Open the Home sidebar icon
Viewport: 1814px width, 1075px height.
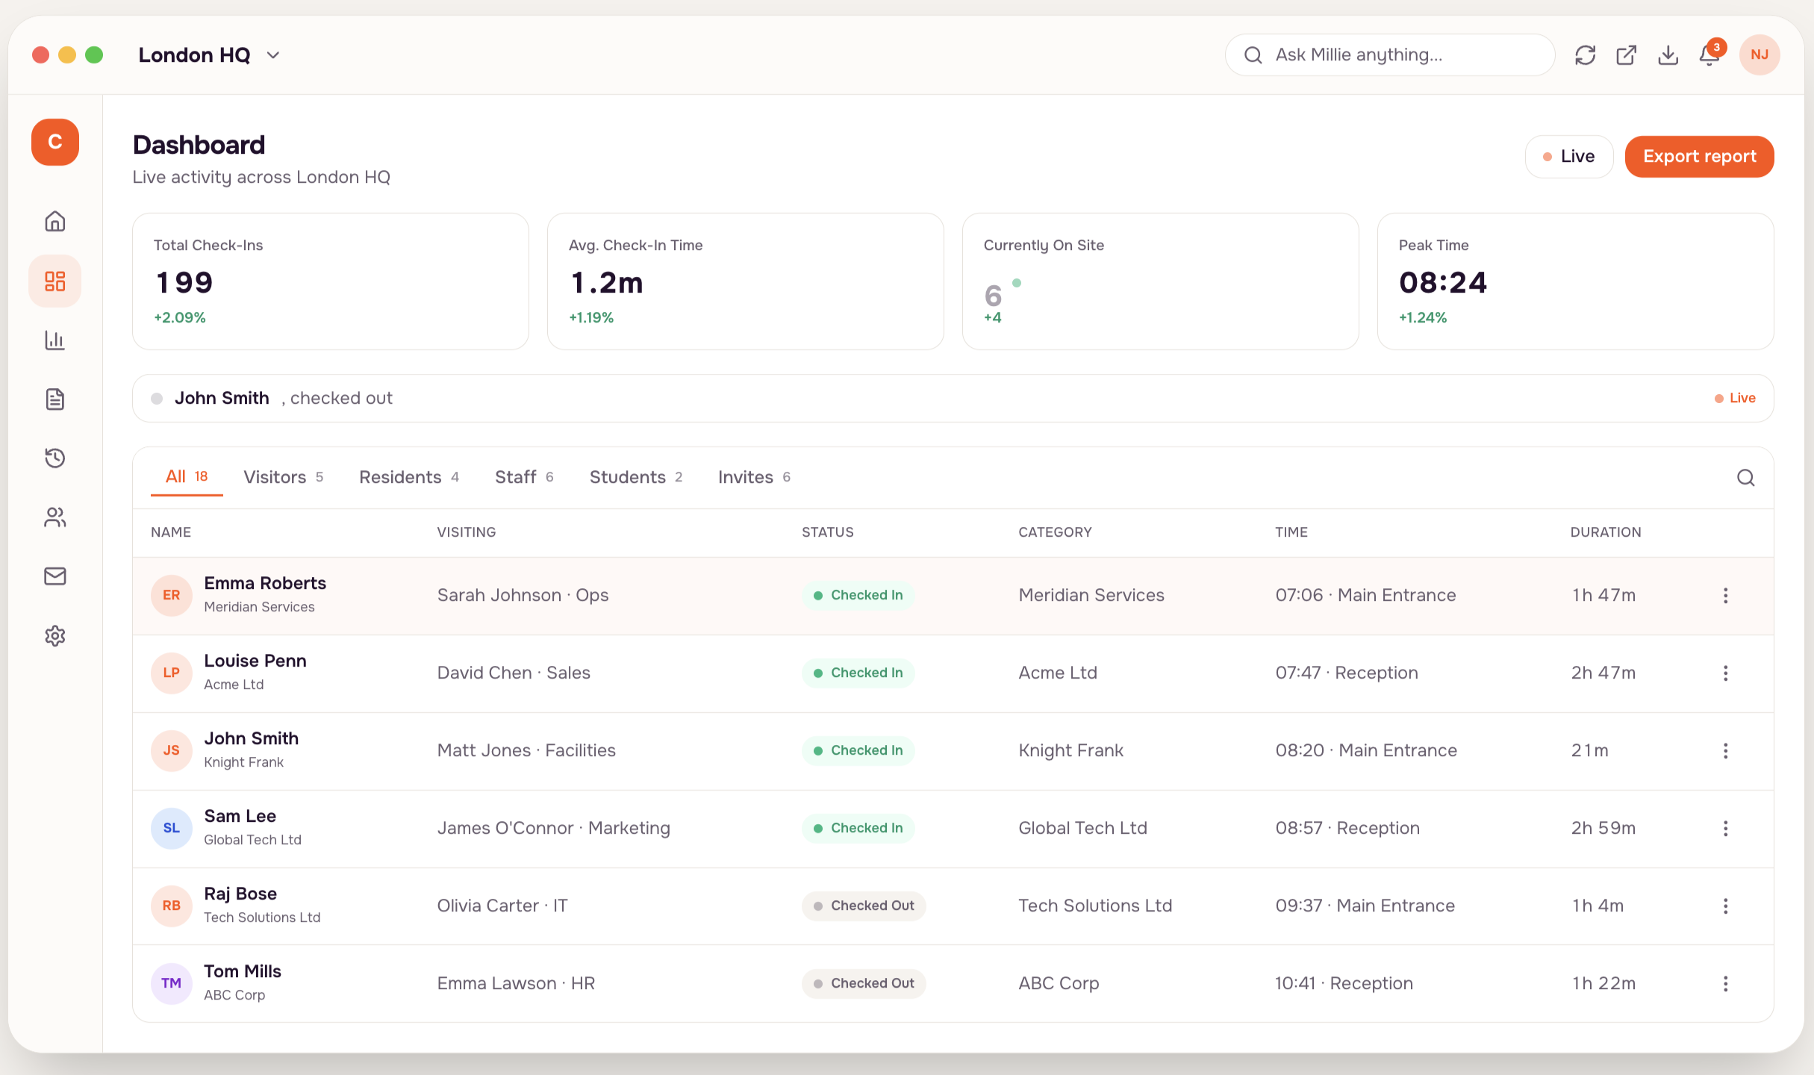tap(55, 222)
